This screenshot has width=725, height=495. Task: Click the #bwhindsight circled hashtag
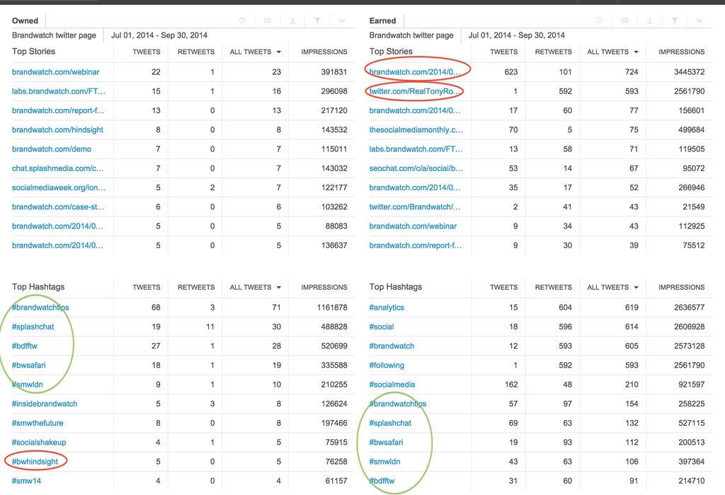coord(34,461)
